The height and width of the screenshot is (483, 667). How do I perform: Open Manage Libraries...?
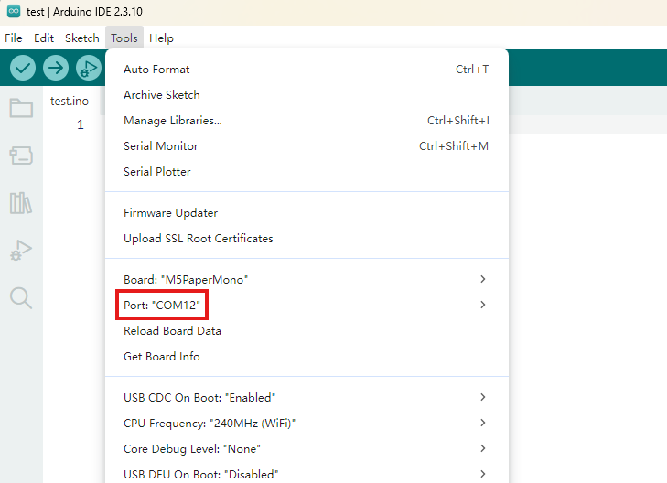tap(307, 121)
